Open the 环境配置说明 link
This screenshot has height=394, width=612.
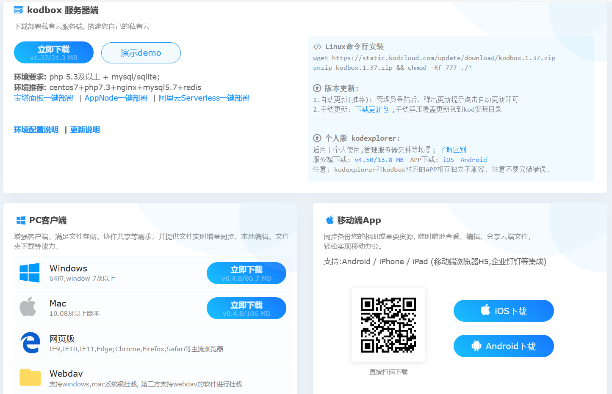pos(36,130)
